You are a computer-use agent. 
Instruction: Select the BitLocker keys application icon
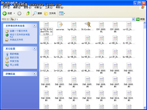[x=88, y=25]
